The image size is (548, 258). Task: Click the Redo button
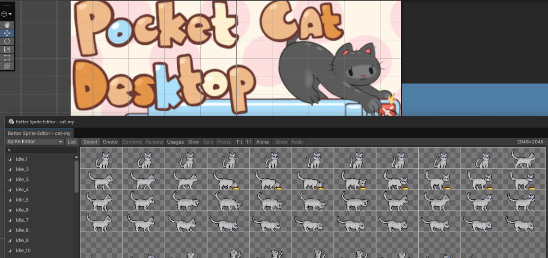point(297,142)
